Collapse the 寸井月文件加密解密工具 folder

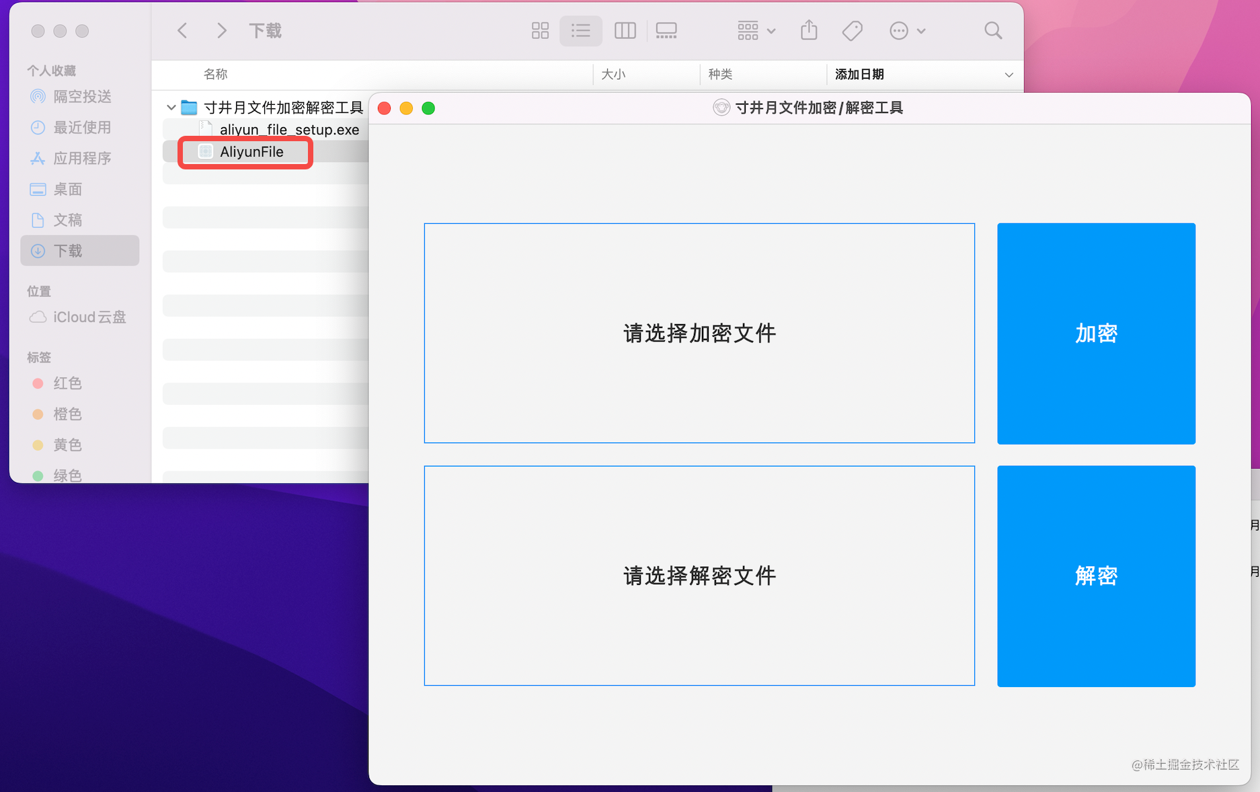(x=170, y=107)
